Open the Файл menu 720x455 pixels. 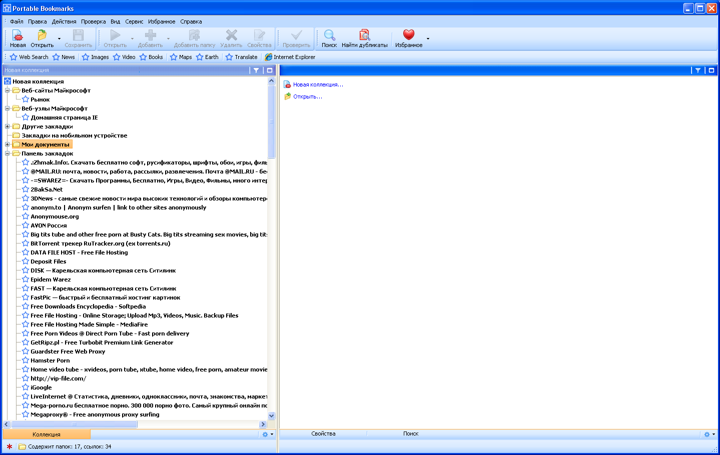click(17, 21)
